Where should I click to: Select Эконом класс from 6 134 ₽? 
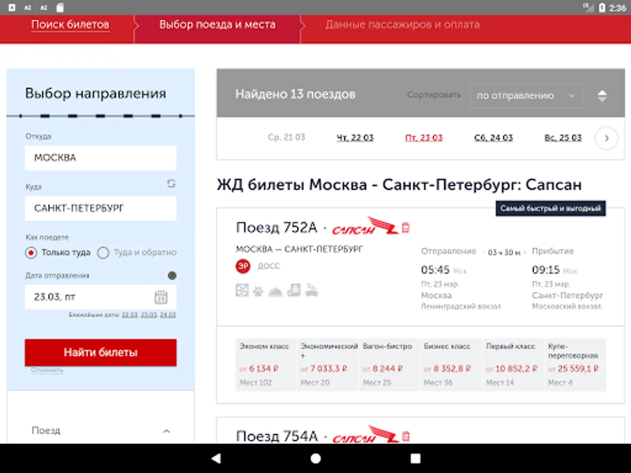tap(266, 365)
